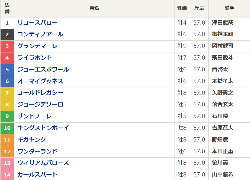
Task: Click the red number 3 cell
Action: 7,46
